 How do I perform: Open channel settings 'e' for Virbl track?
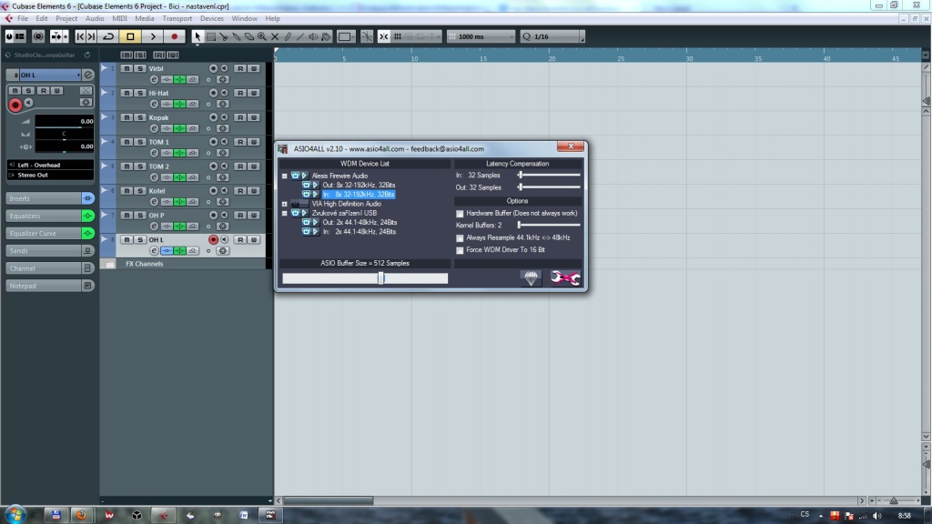[x=155, y=80]
